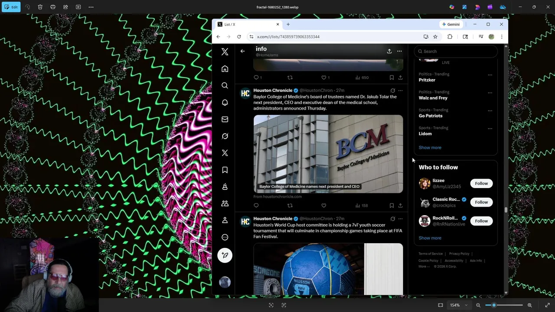Screen dimensions: 555x312
Task: Open Grok in the X sidebar
Action: click(x=225, y=136)
